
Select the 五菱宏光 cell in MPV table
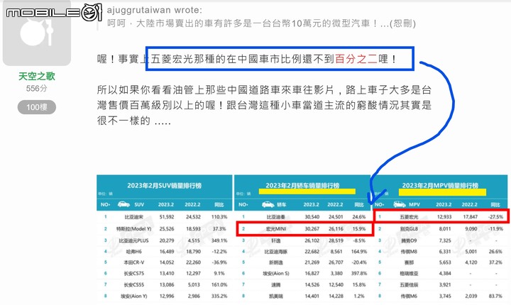[409, 217]
